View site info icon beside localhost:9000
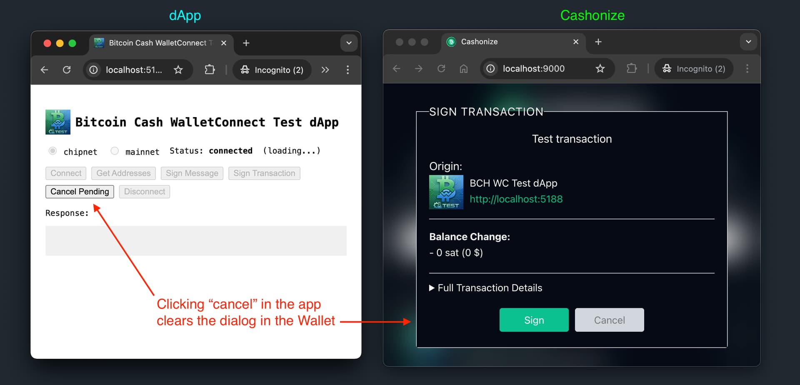This screenshot has width=800, height=385. click(491, 69)
